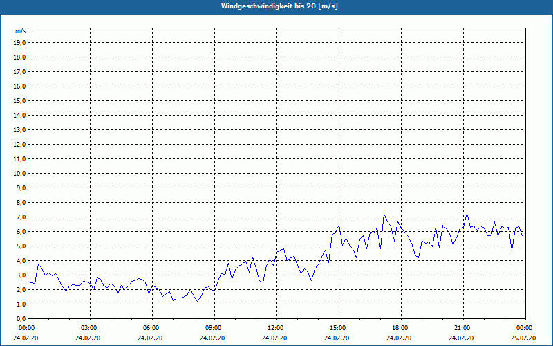Select the '0,0' y-axis label
553x346 pixels.
tap(21, 319)
